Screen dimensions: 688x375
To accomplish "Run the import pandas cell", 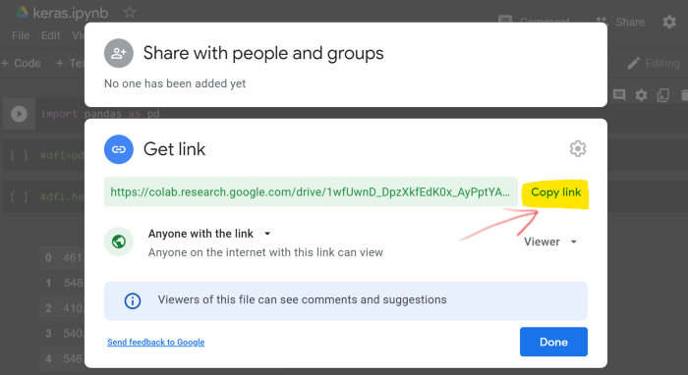I will point(19,114).
